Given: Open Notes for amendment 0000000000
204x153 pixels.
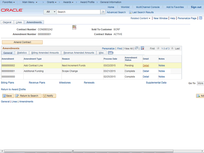Looking at the screenshot, I should 162,76.
